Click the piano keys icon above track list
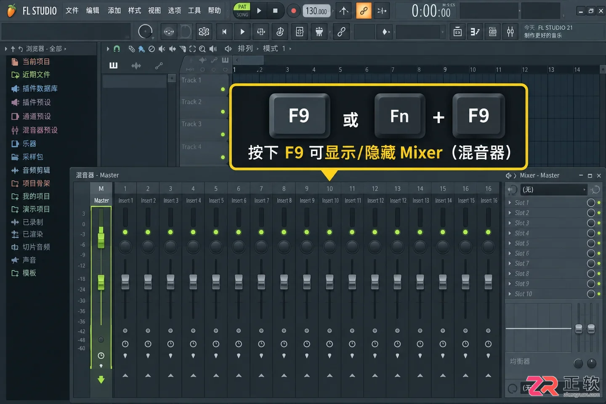The height and width of the screenshot is (404, 606). (114, 65)
